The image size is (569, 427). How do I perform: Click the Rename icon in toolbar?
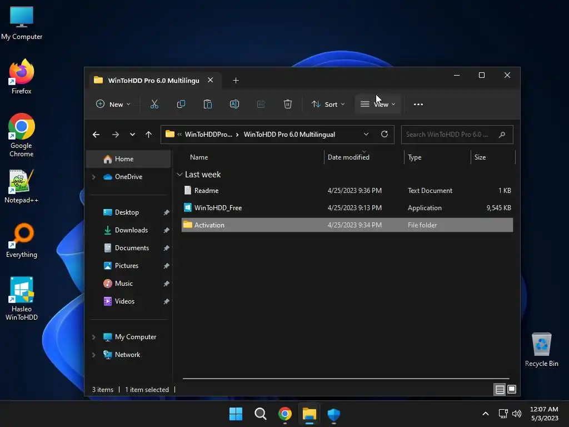coord(234,104)
